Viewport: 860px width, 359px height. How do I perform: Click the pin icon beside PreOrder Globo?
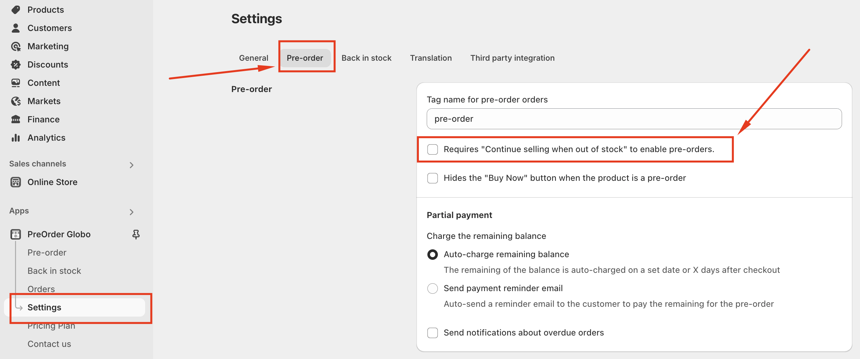pyautogui.click(x=136, y=234)
